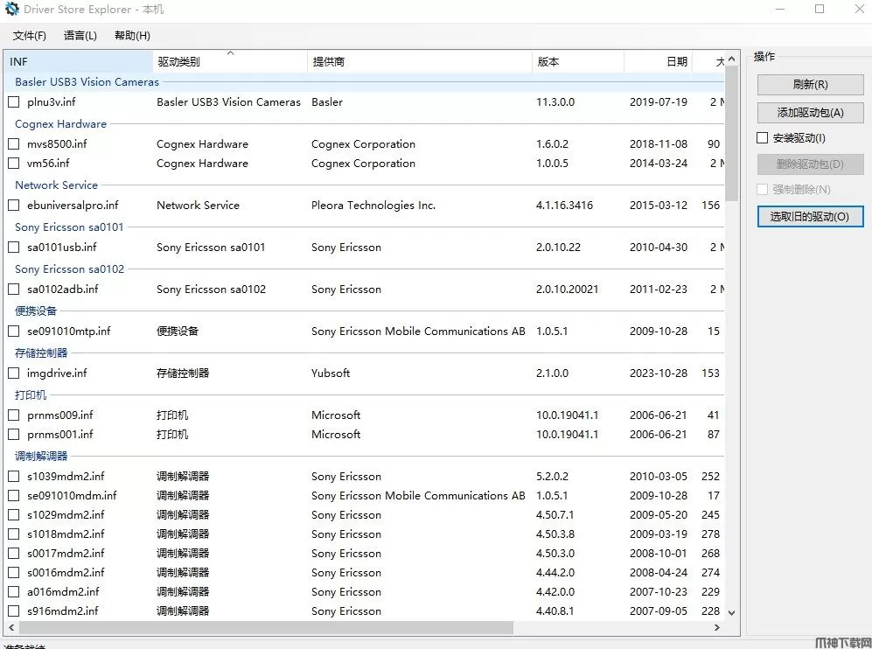The image size is (872, 649).
Task: Sort by the 驱动类别 column header
Action: (x=179, y=62)
